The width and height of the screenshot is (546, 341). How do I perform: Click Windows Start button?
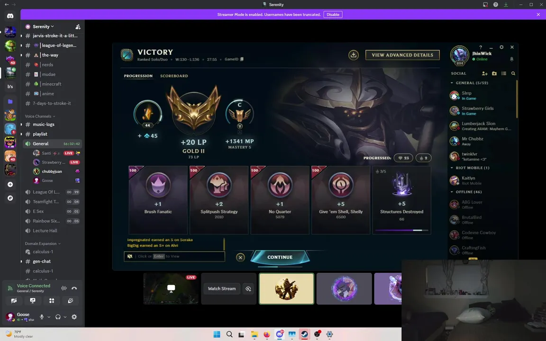tap(217, 334)
